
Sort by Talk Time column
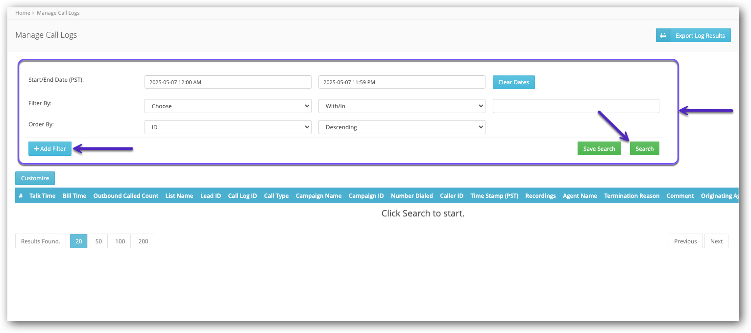[x=43, y=196]
